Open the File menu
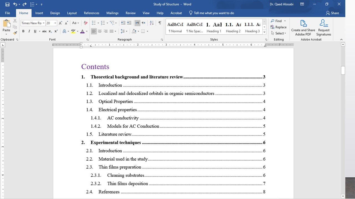 click(7, 13)
